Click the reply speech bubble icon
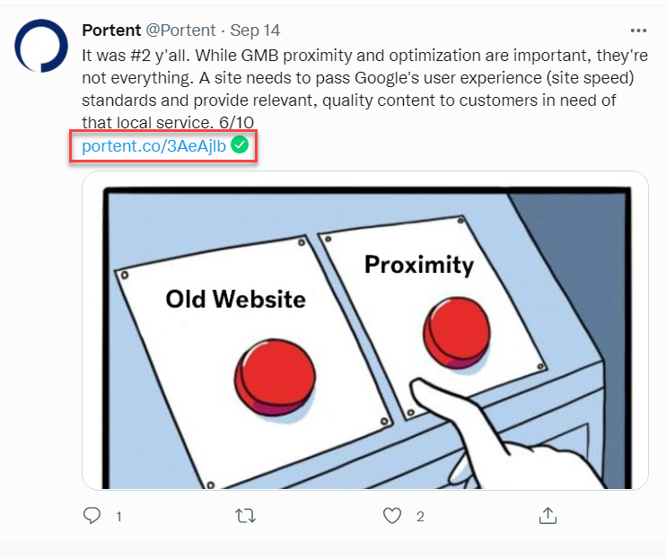 click(x=92, y=516)
